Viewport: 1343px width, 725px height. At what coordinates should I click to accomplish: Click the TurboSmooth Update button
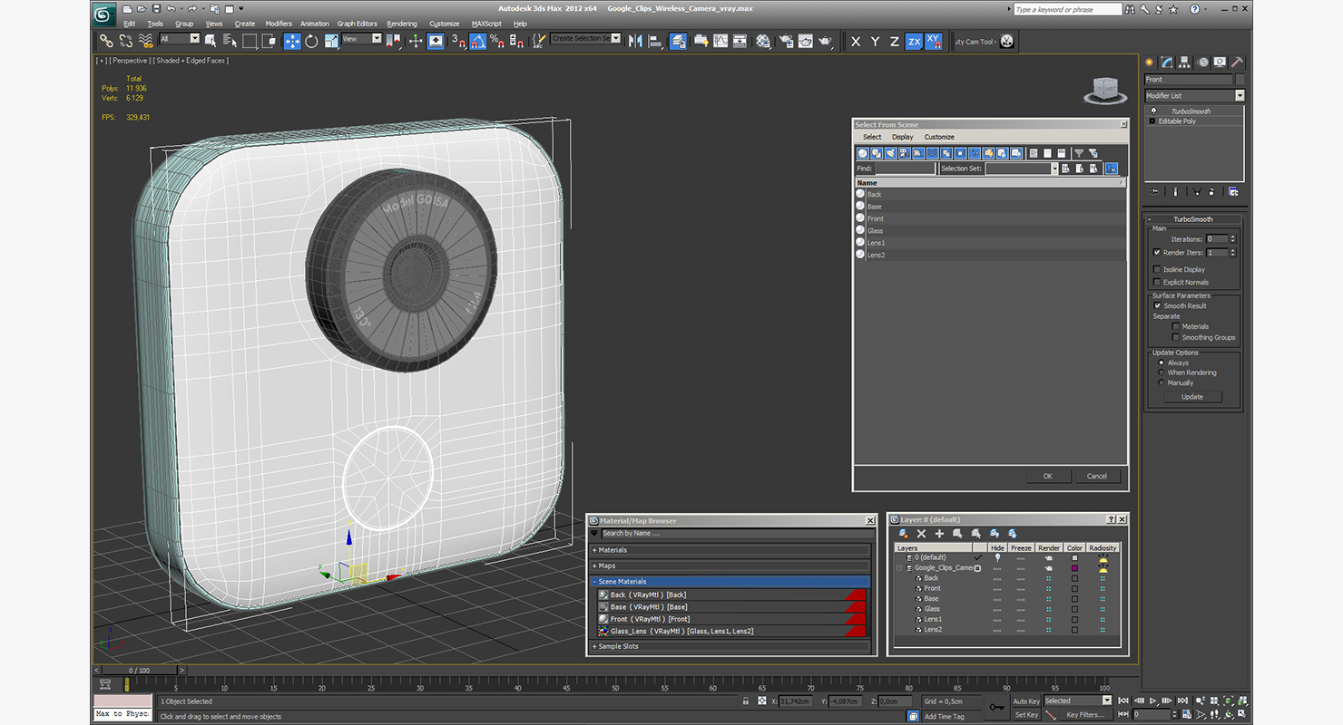tap(1192, 397)
